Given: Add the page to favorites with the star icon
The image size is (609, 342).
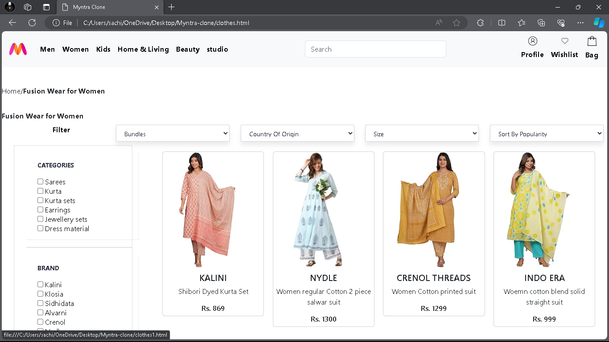Looking at the screenshot, I should pos(457,23).
